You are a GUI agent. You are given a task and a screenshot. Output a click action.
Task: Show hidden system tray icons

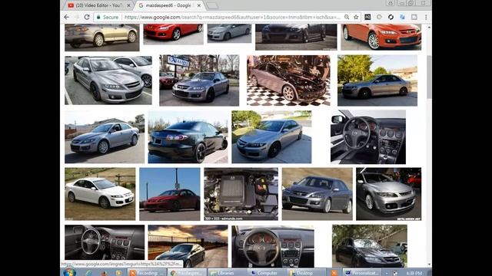point(387,273)
